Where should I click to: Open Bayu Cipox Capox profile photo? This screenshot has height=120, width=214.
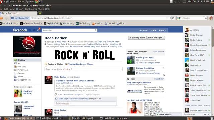[x=131, y=60]
